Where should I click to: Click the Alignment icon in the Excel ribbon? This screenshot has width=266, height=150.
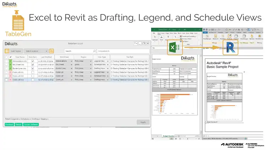point(168,37)
